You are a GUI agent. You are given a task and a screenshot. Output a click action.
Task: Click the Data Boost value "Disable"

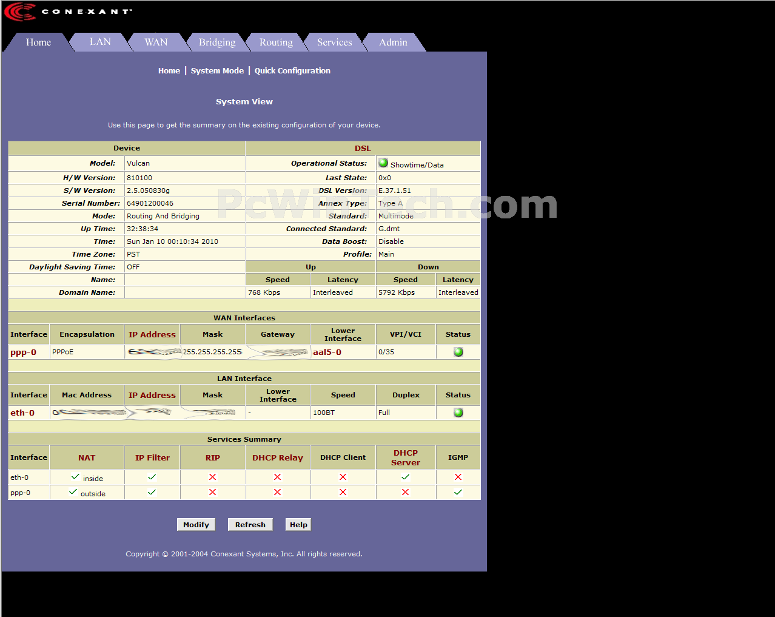pyautogui.click(x=391, y=241)
